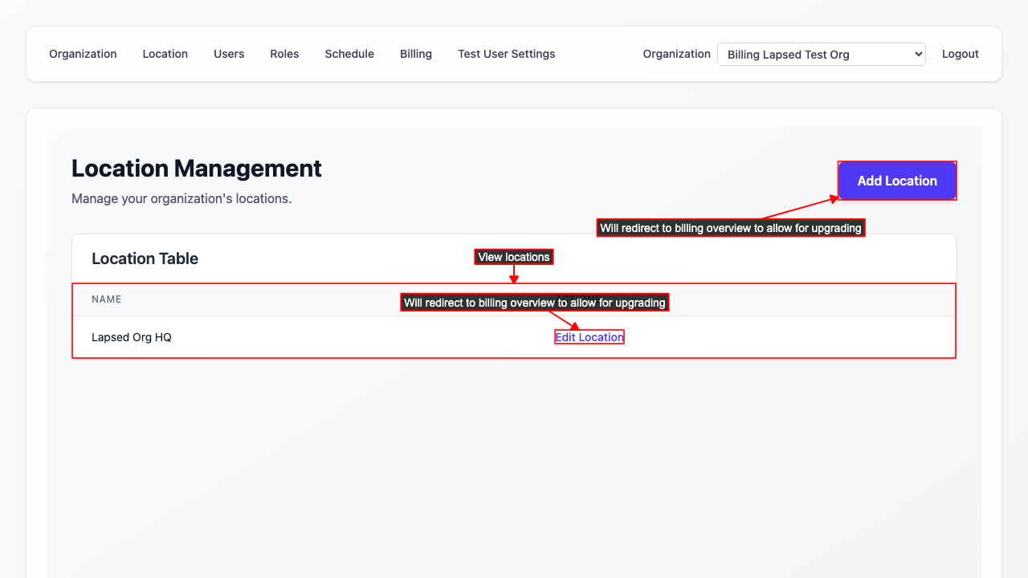Go to the Schedule page
The image size is (1028, 578).
tap(349, 54)
